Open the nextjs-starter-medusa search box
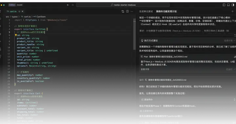The height and width of the screenshot is (124, 236). pos(123,5)
